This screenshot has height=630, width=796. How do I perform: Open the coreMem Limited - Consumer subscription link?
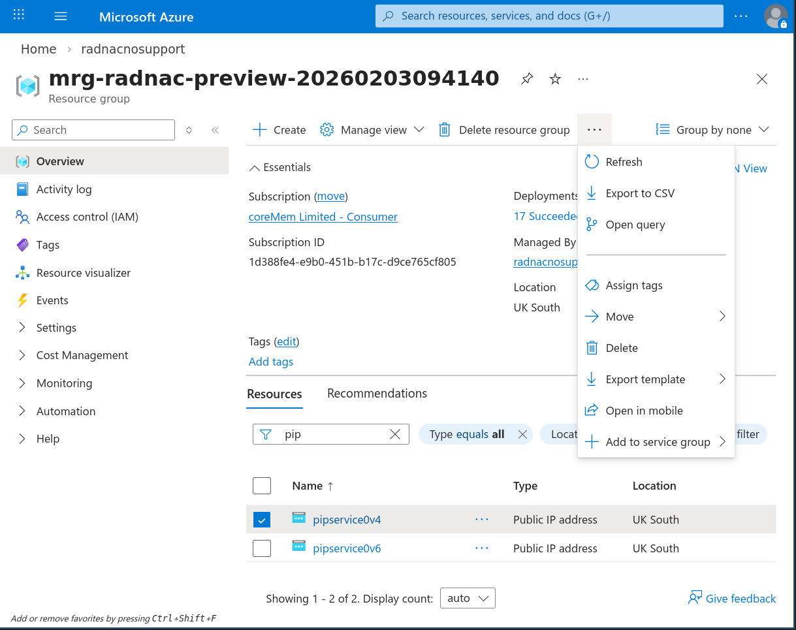tap(323, 217)
